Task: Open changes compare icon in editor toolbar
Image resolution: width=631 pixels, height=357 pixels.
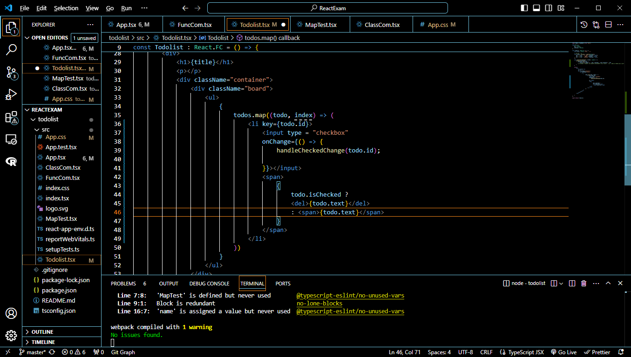Action: pyautogui.click(x=596, y=25)
